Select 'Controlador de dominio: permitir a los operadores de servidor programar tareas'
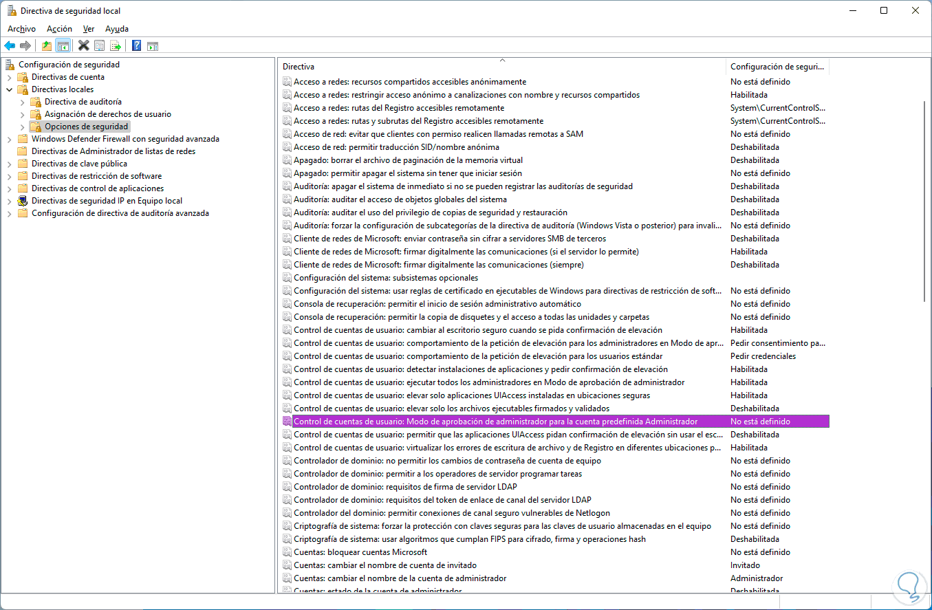The height and width of the screenshot is (610, 932). (437, 474)
